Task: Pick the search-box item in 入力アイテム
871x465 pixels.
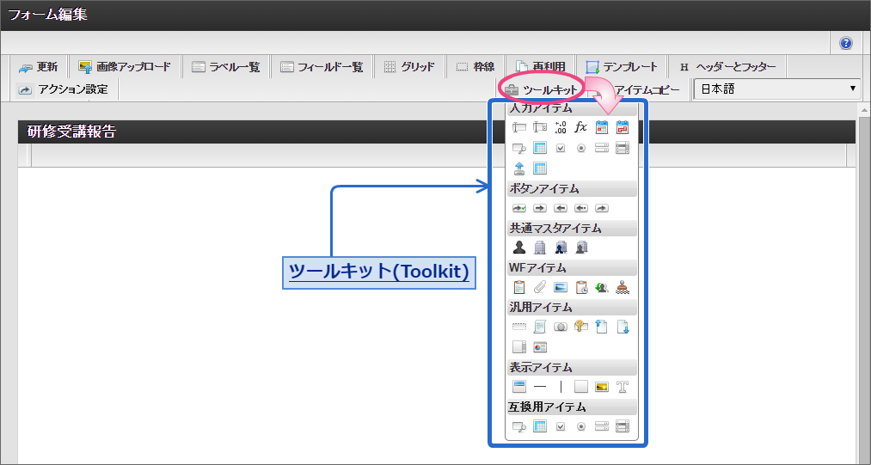Action: click(x=518, y=148)
